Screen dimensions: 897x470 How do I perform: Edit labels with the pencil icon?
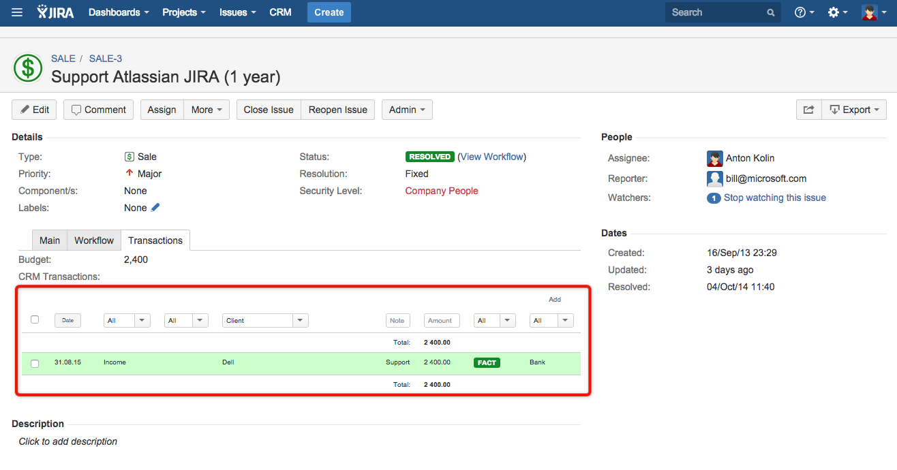[155, 208]
